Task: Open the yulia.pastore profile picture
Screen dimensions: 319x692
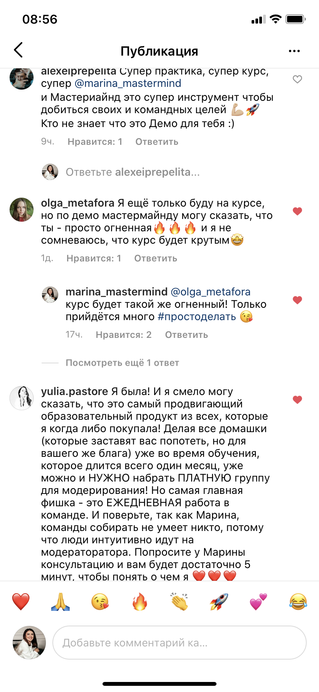Action: click(x=22, y=397)
